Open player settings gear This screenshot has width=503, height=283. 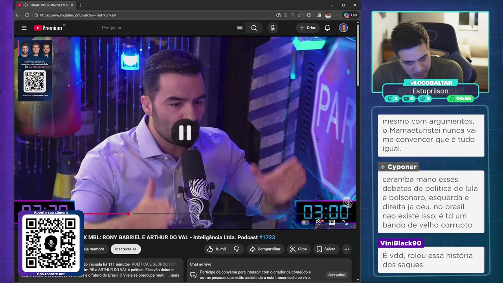click(318, 222)
